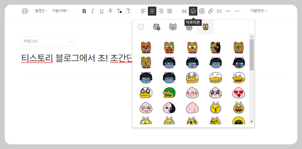
Task: Select the brown dog emoticon tab
Action: click(206, 27)
